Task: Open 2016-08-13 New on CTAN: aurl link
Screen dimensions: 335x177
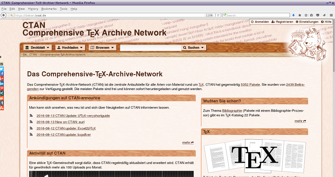Action: tap(60, 122)
